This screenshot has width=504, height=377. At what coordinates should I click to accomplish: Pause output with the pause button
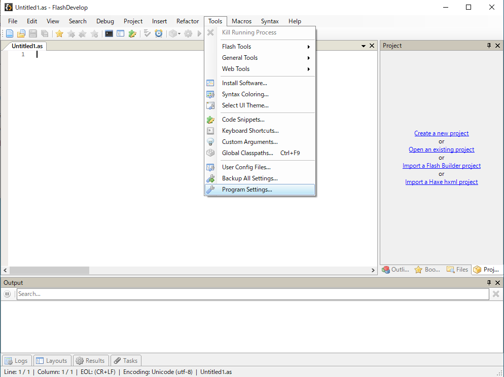tap(7, 294)
